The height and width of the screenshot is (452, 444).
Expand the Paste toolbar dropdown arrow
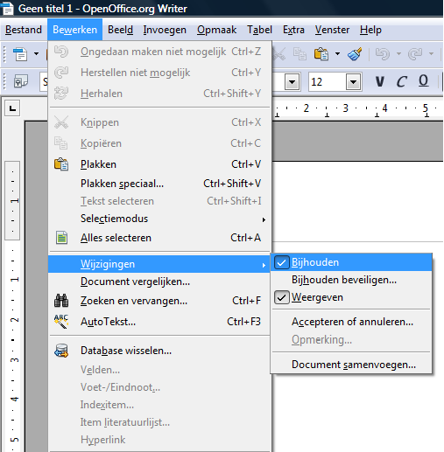tap(337, 54)
